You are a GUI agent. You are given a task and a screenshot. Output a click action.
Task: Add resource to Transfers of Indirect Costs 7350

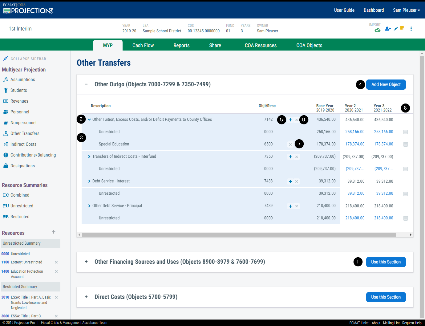290,157
